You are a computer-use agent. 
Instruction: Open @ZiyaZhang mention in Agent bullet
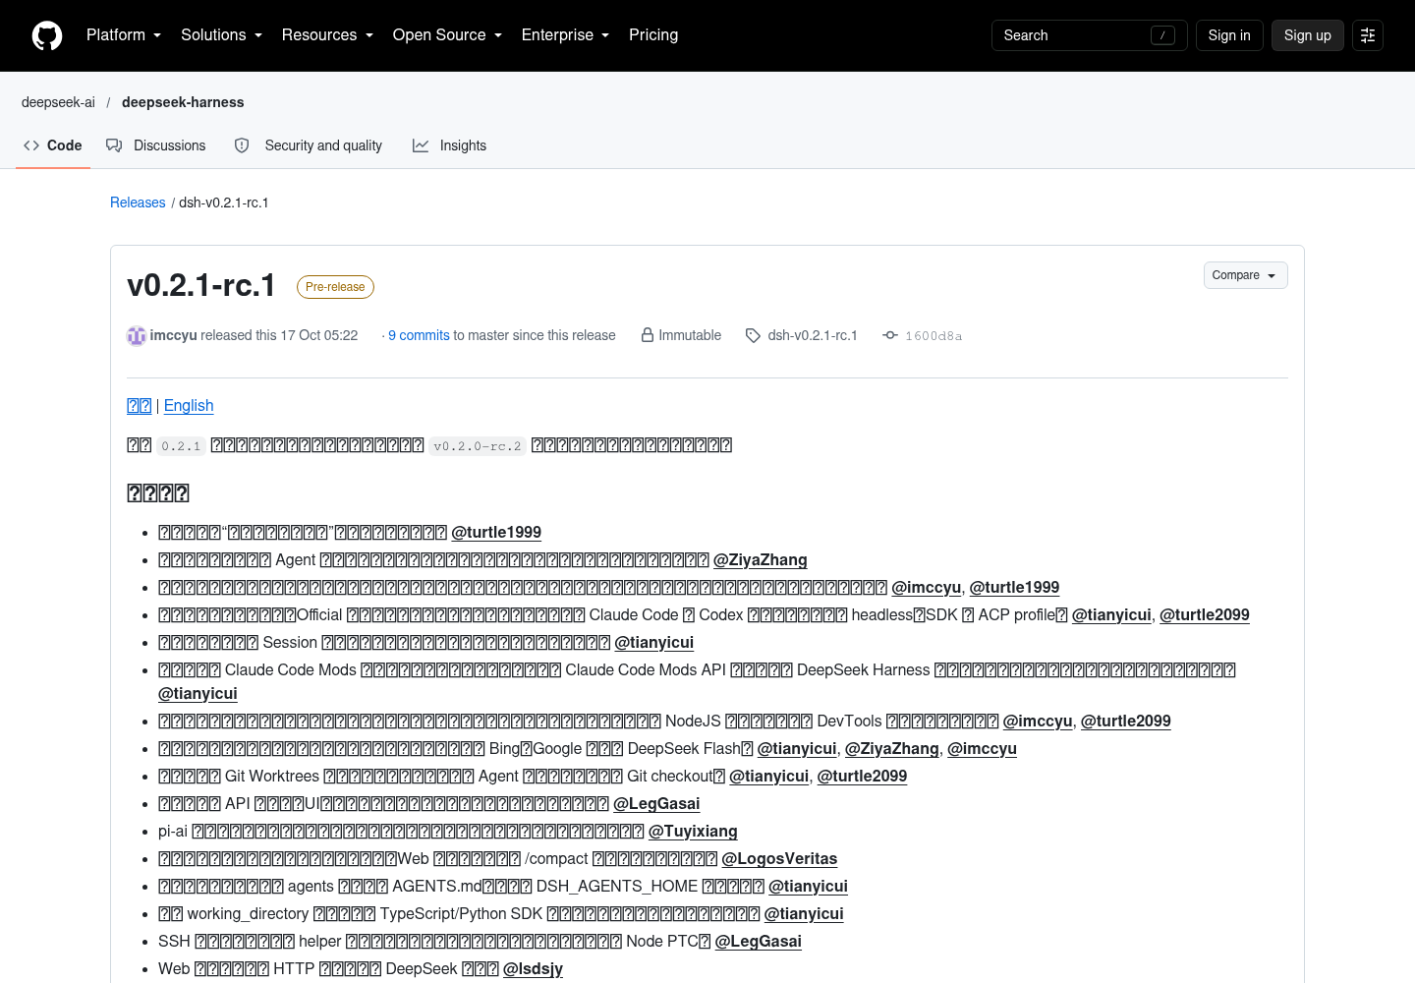(x=760, y=559)
